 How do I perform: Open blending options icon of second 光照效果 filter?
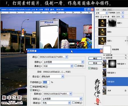(126, 58)
